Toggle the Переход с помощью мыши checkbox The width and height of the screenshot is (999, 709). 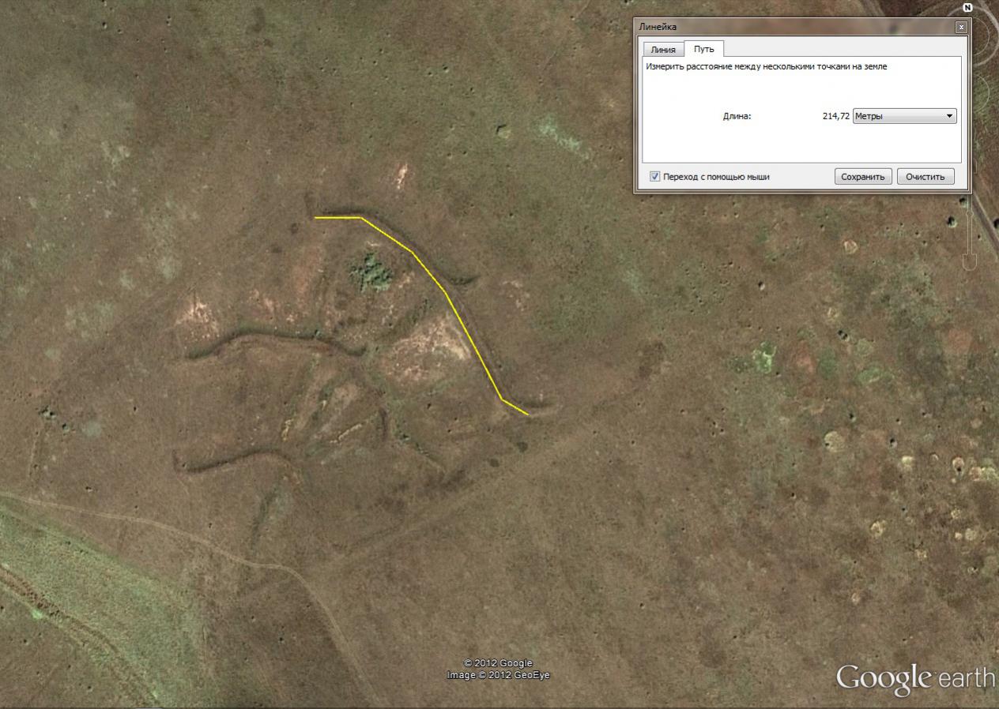654,177
